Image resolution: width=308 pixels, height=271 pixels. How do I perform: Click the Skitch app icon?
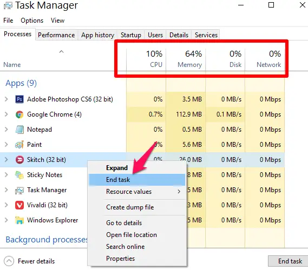[19, 160]
